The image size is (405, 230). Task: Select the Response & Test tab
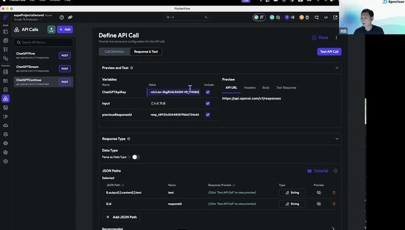(146, 51)
